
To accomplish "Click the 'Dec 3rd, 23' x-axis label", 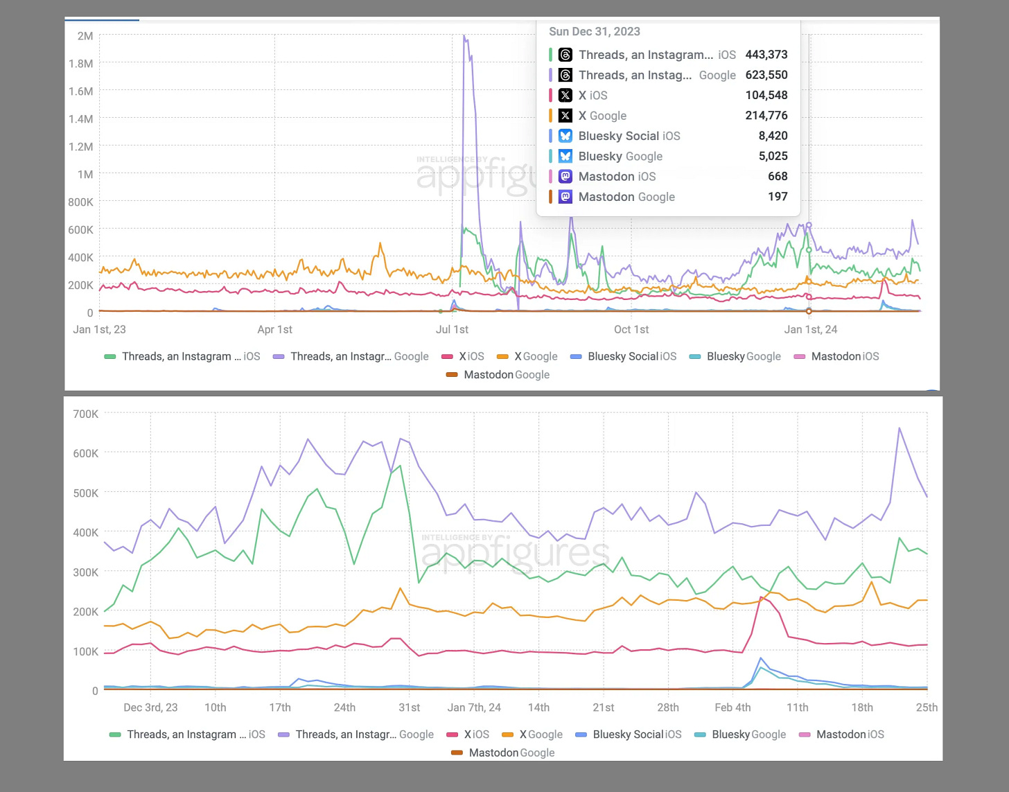I will point(150,707).
